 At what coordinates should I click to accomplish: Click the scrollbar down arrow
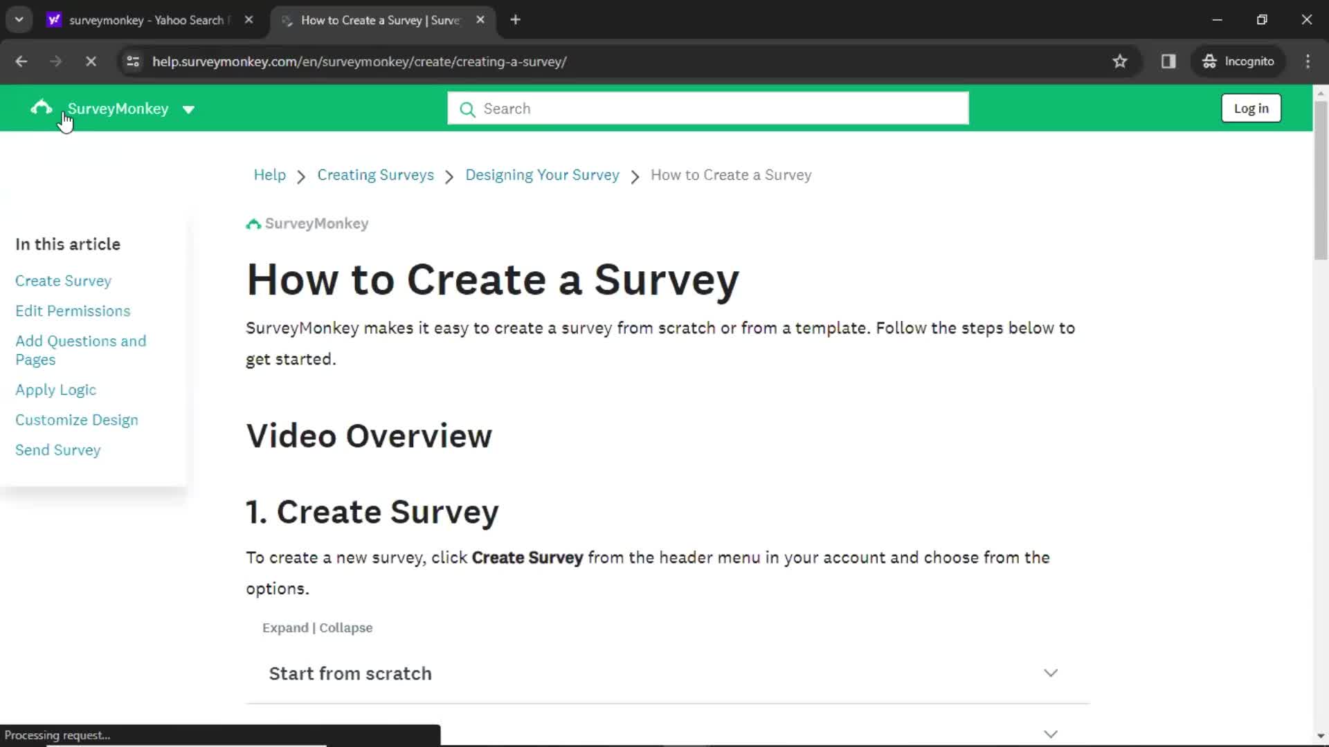pyautogui.click(x=1321, y=736)
